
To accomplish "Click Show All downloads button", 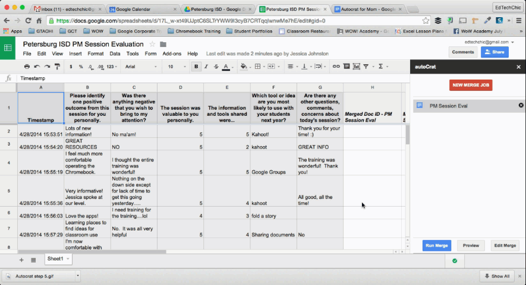I will [x=497, y=276].
